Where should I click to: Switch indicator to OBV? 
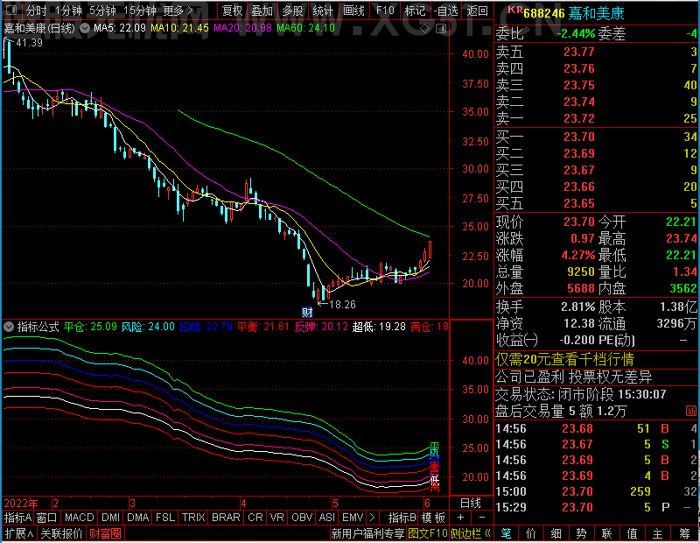click(302, 518)
